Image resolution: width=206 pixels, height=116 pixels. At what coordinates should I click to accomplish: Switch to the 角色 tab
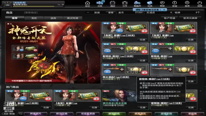pos(34,18)
